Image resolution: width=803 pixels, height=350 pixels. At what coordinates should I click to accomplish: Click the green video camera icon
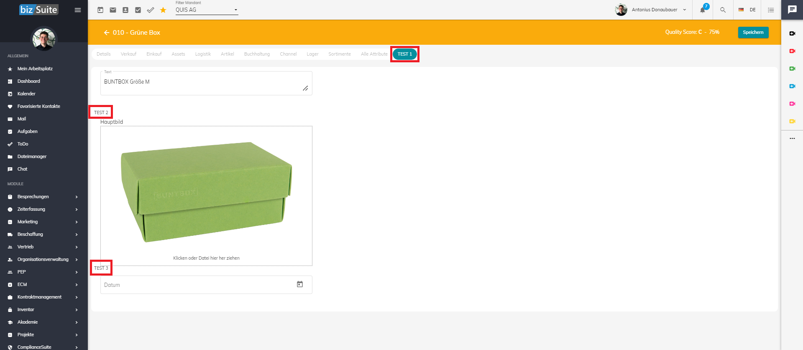(x=792, y=69)
